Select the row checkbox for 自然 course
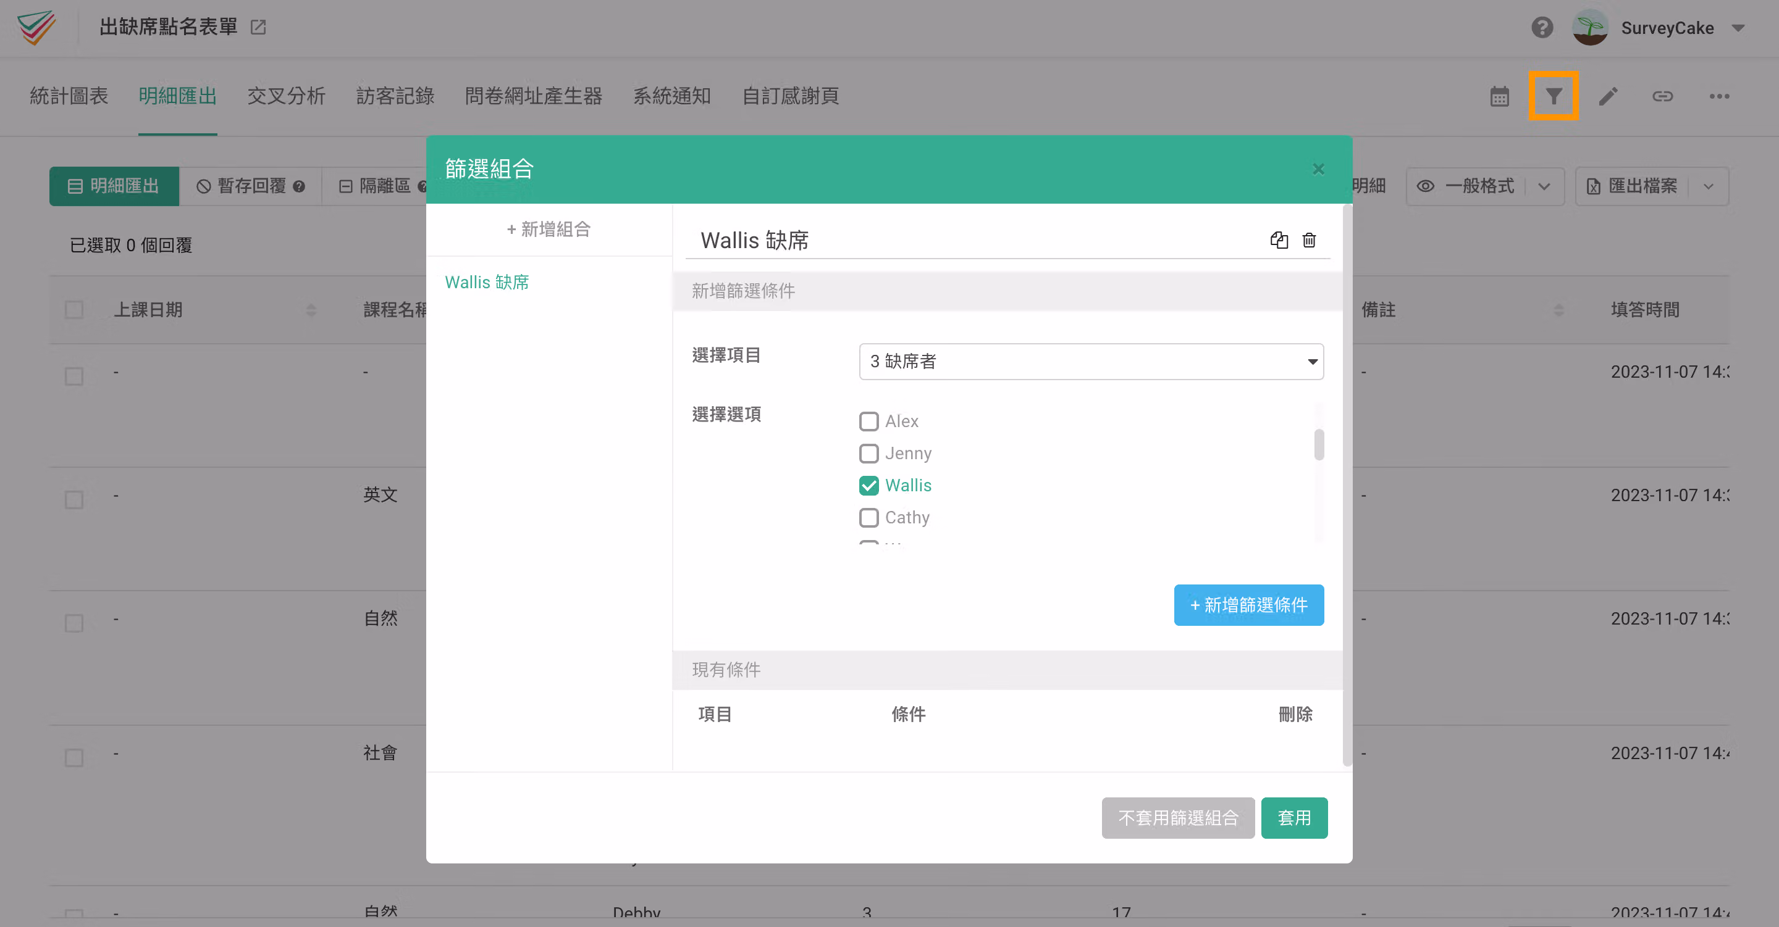1779x927 pixels. 74,623
